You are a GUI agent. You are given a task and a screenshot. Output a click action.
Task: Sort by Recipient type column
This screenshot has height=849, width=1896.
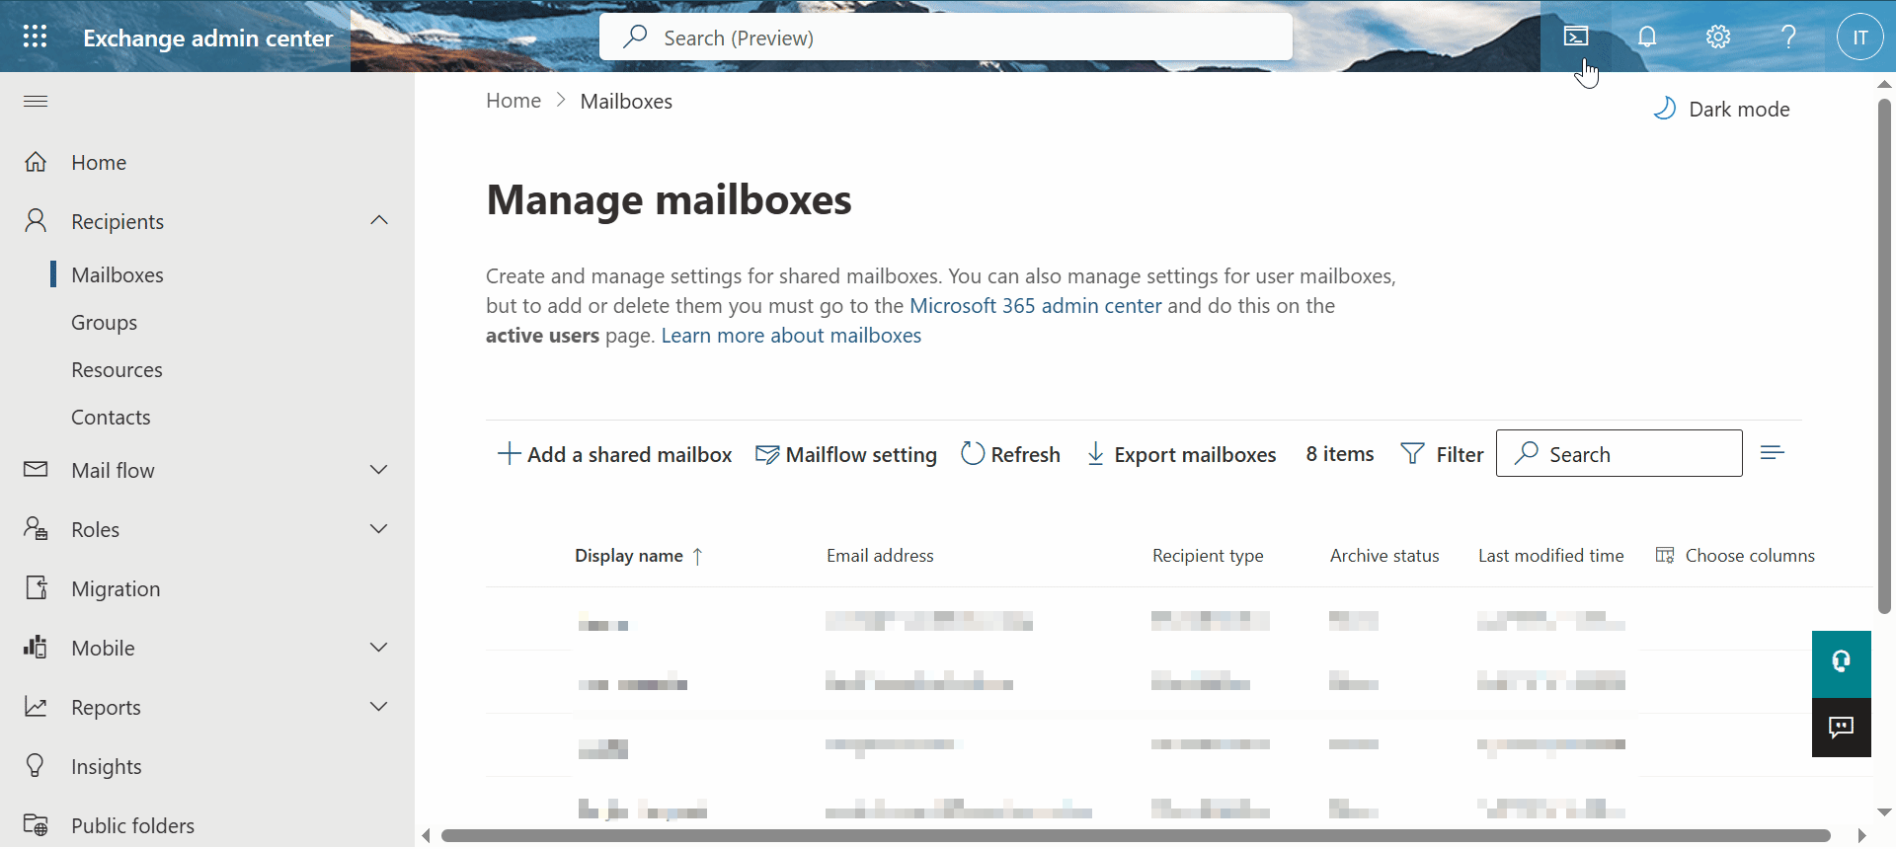pyautogui.click(x=1208, y=556)
